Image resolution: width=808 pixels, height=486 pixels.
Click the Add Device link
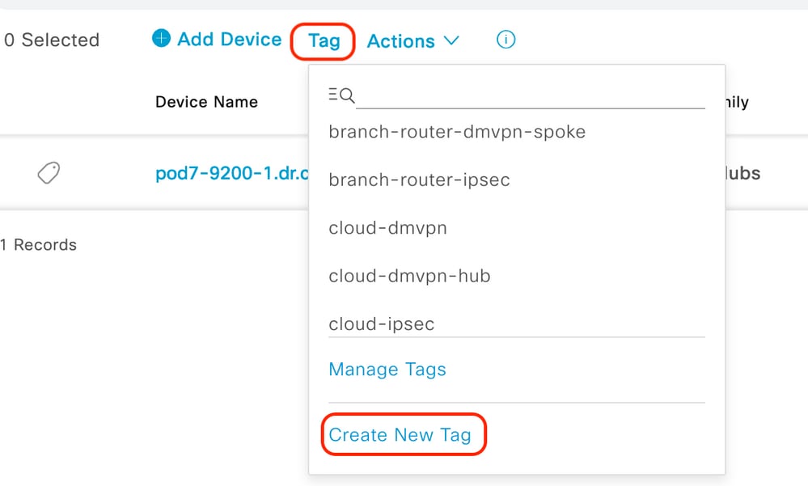[x=230, y=39]
